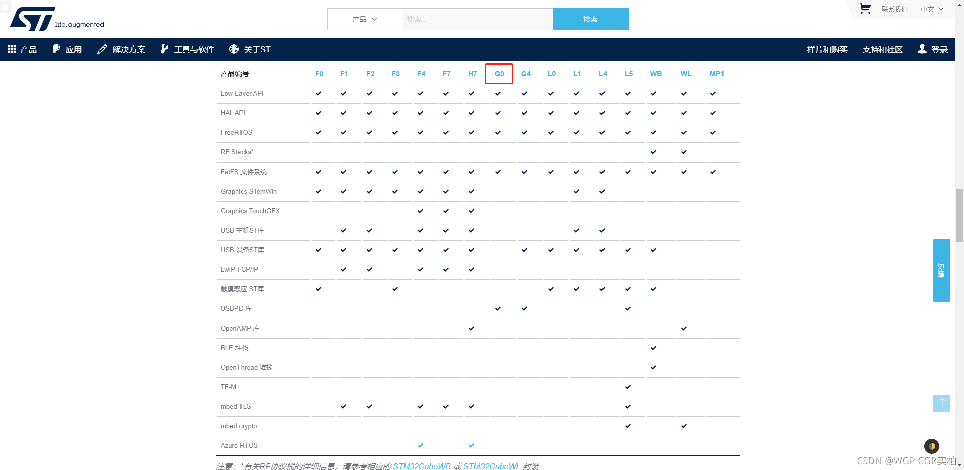Click the USBPD 库 checkmark under G0
This screenshot has width=964, height=470.
[498, 308]
